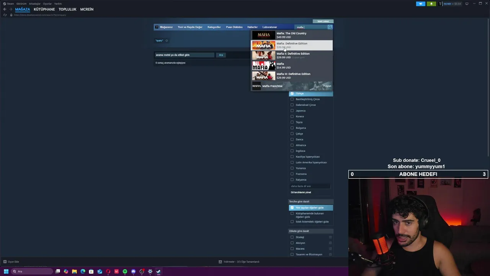This screenshot has height=276, width=490.
Task: Select Mafia: Definitive Edition suggestion
Action: click(x=292, y=45)
